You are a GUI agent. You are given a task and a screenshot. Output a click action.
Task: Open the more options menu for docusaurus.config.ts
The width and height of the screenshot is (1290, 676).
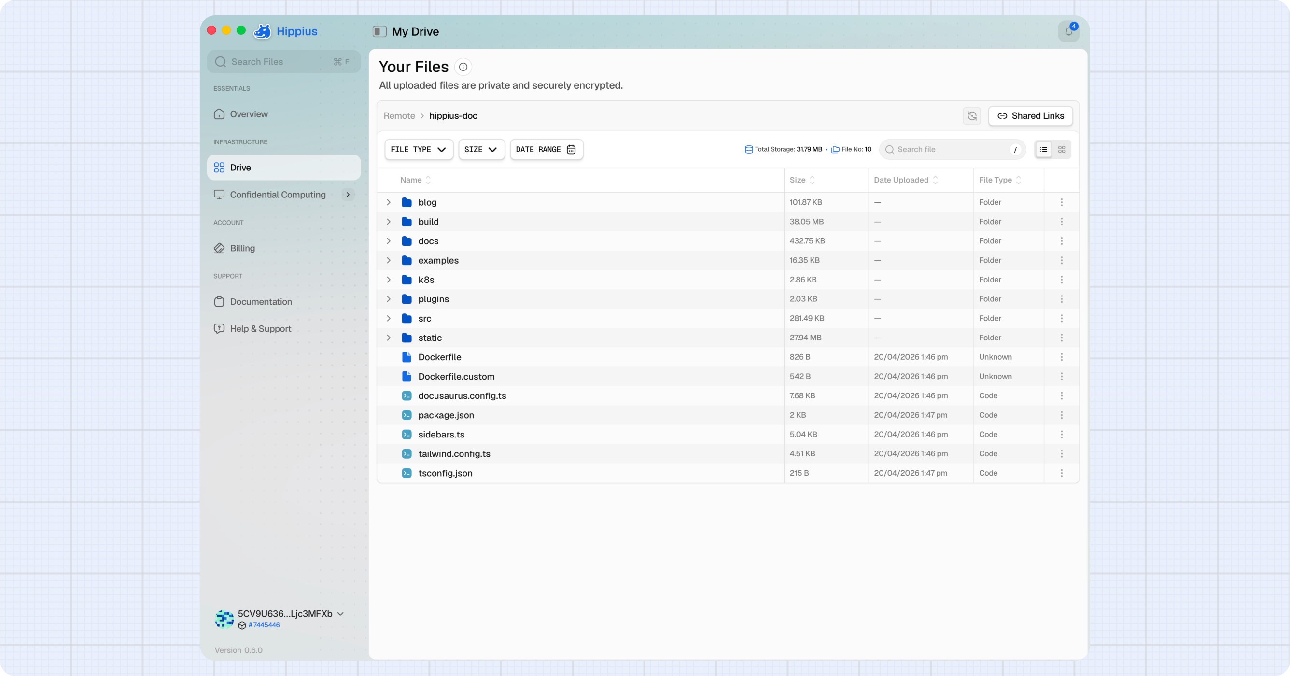pyautogui.click(x=1061, y=396)
